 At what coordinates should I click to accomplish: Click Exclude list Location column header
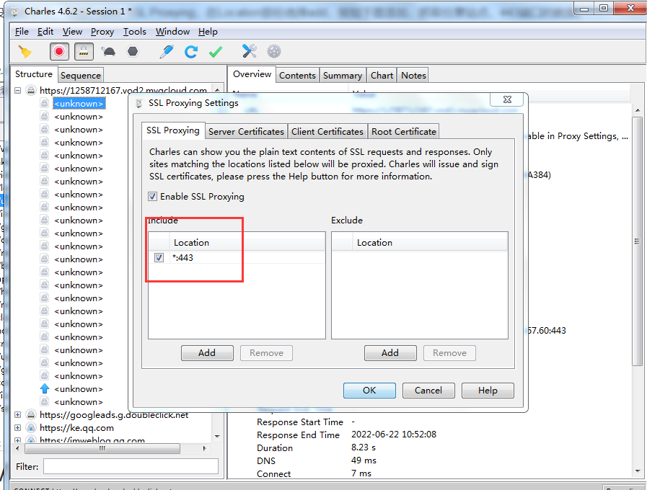click(430, 242)
